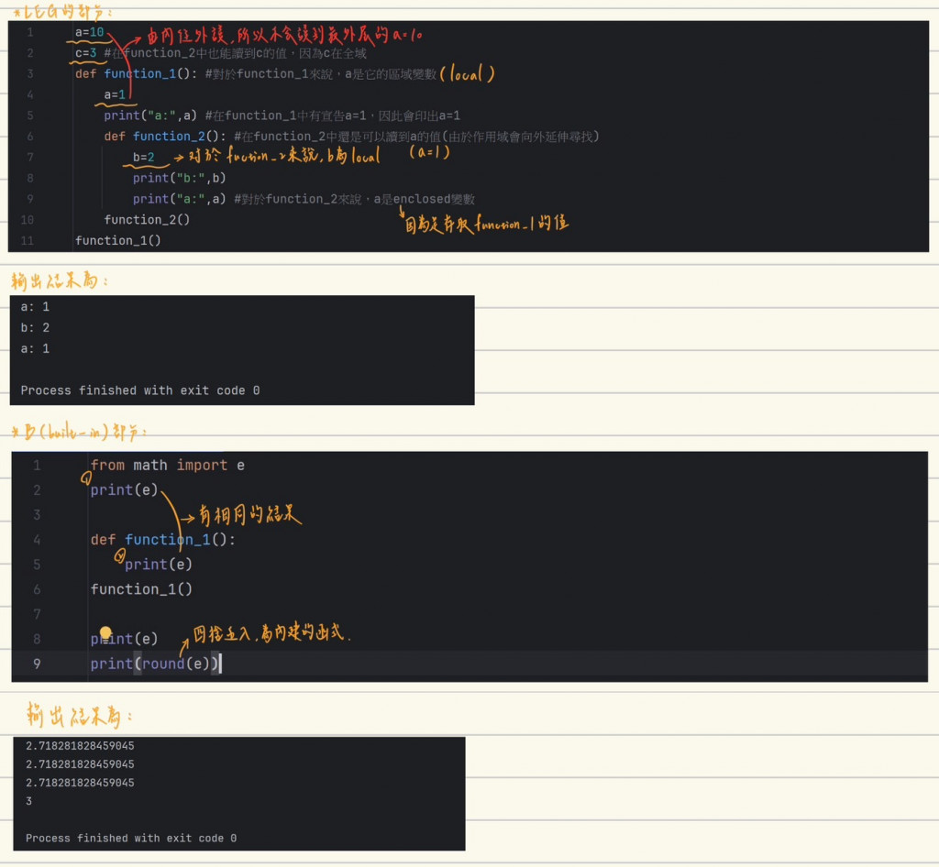
Task: Click the a=10 assignment on line 1
Action: pos(89,32)
